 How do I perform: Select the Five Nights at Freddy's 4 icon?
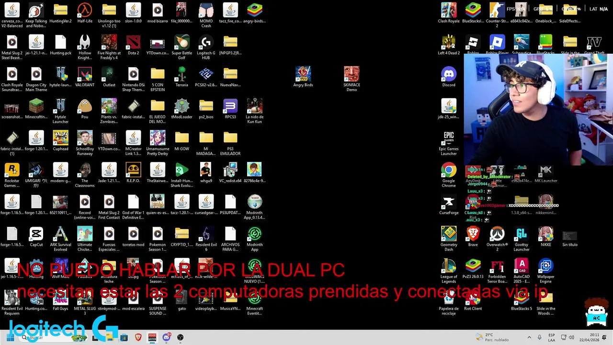(109, 47)
